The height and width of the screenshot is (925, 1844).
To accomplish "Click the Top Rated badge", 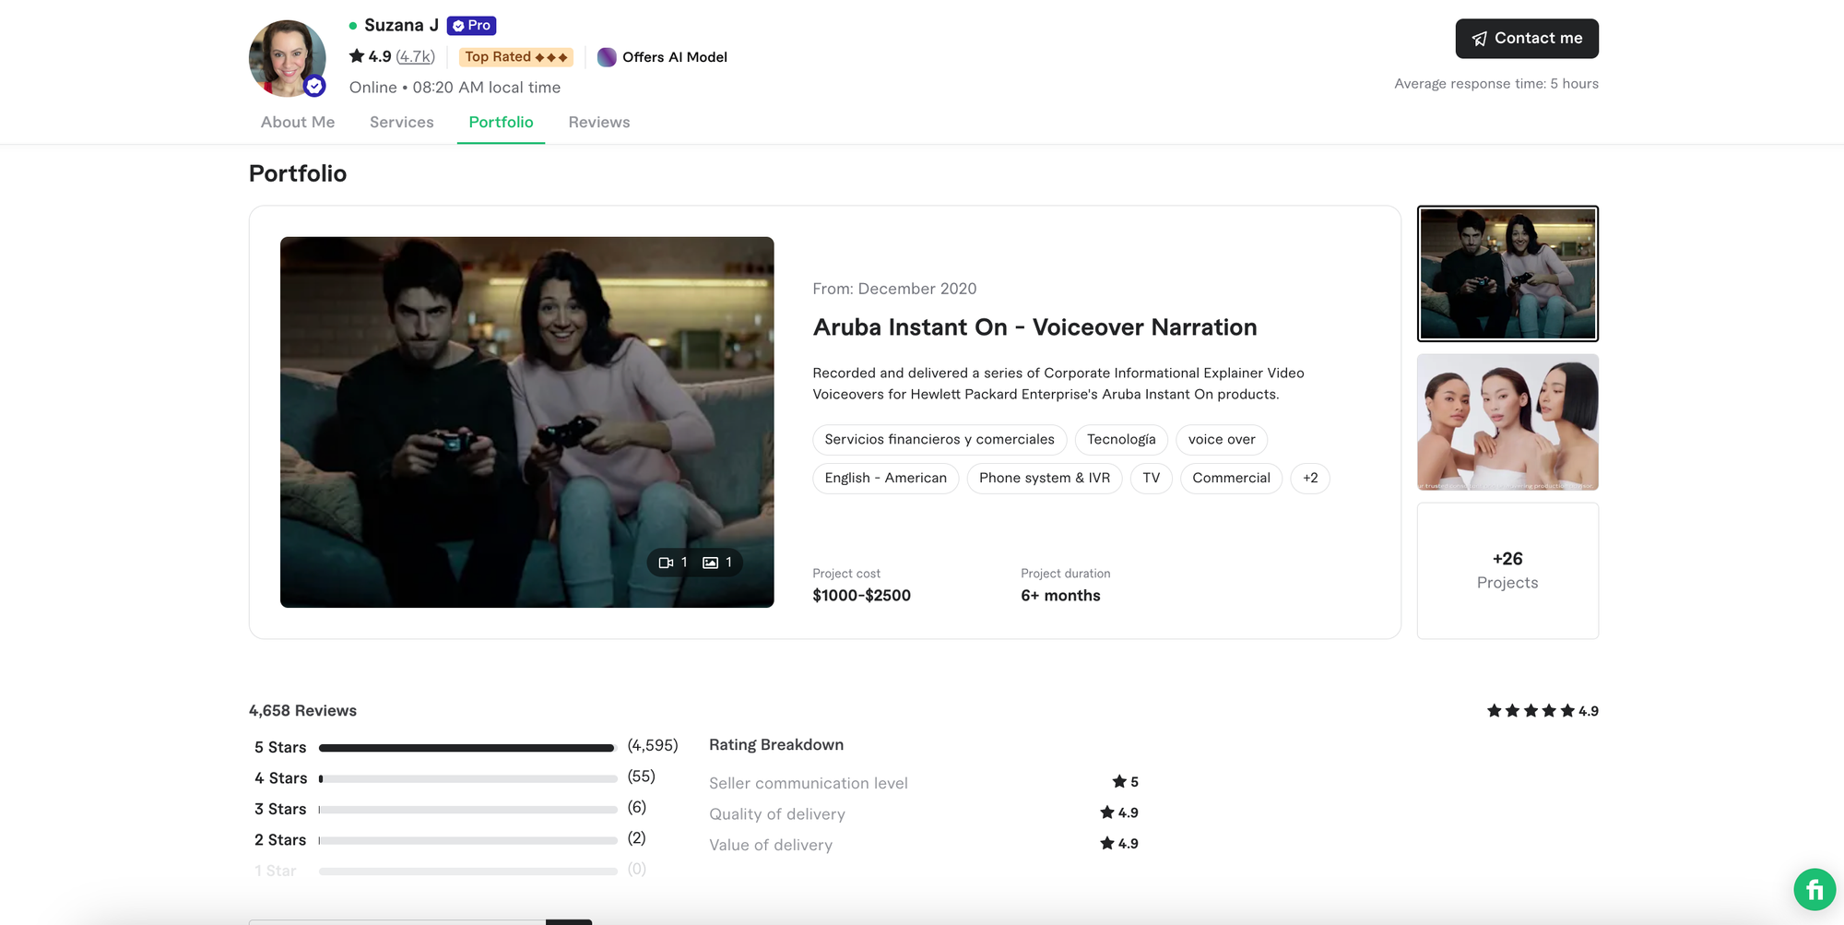I will 516,57.
